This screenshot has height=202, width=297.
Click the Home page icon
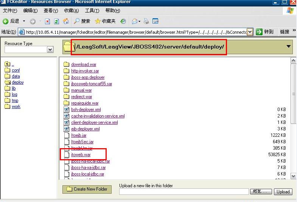66,21
